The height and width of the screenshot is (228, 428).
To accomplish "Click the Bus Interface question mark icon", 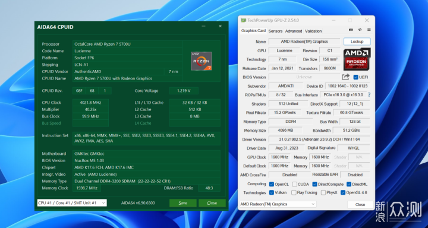I will (369, 95).
